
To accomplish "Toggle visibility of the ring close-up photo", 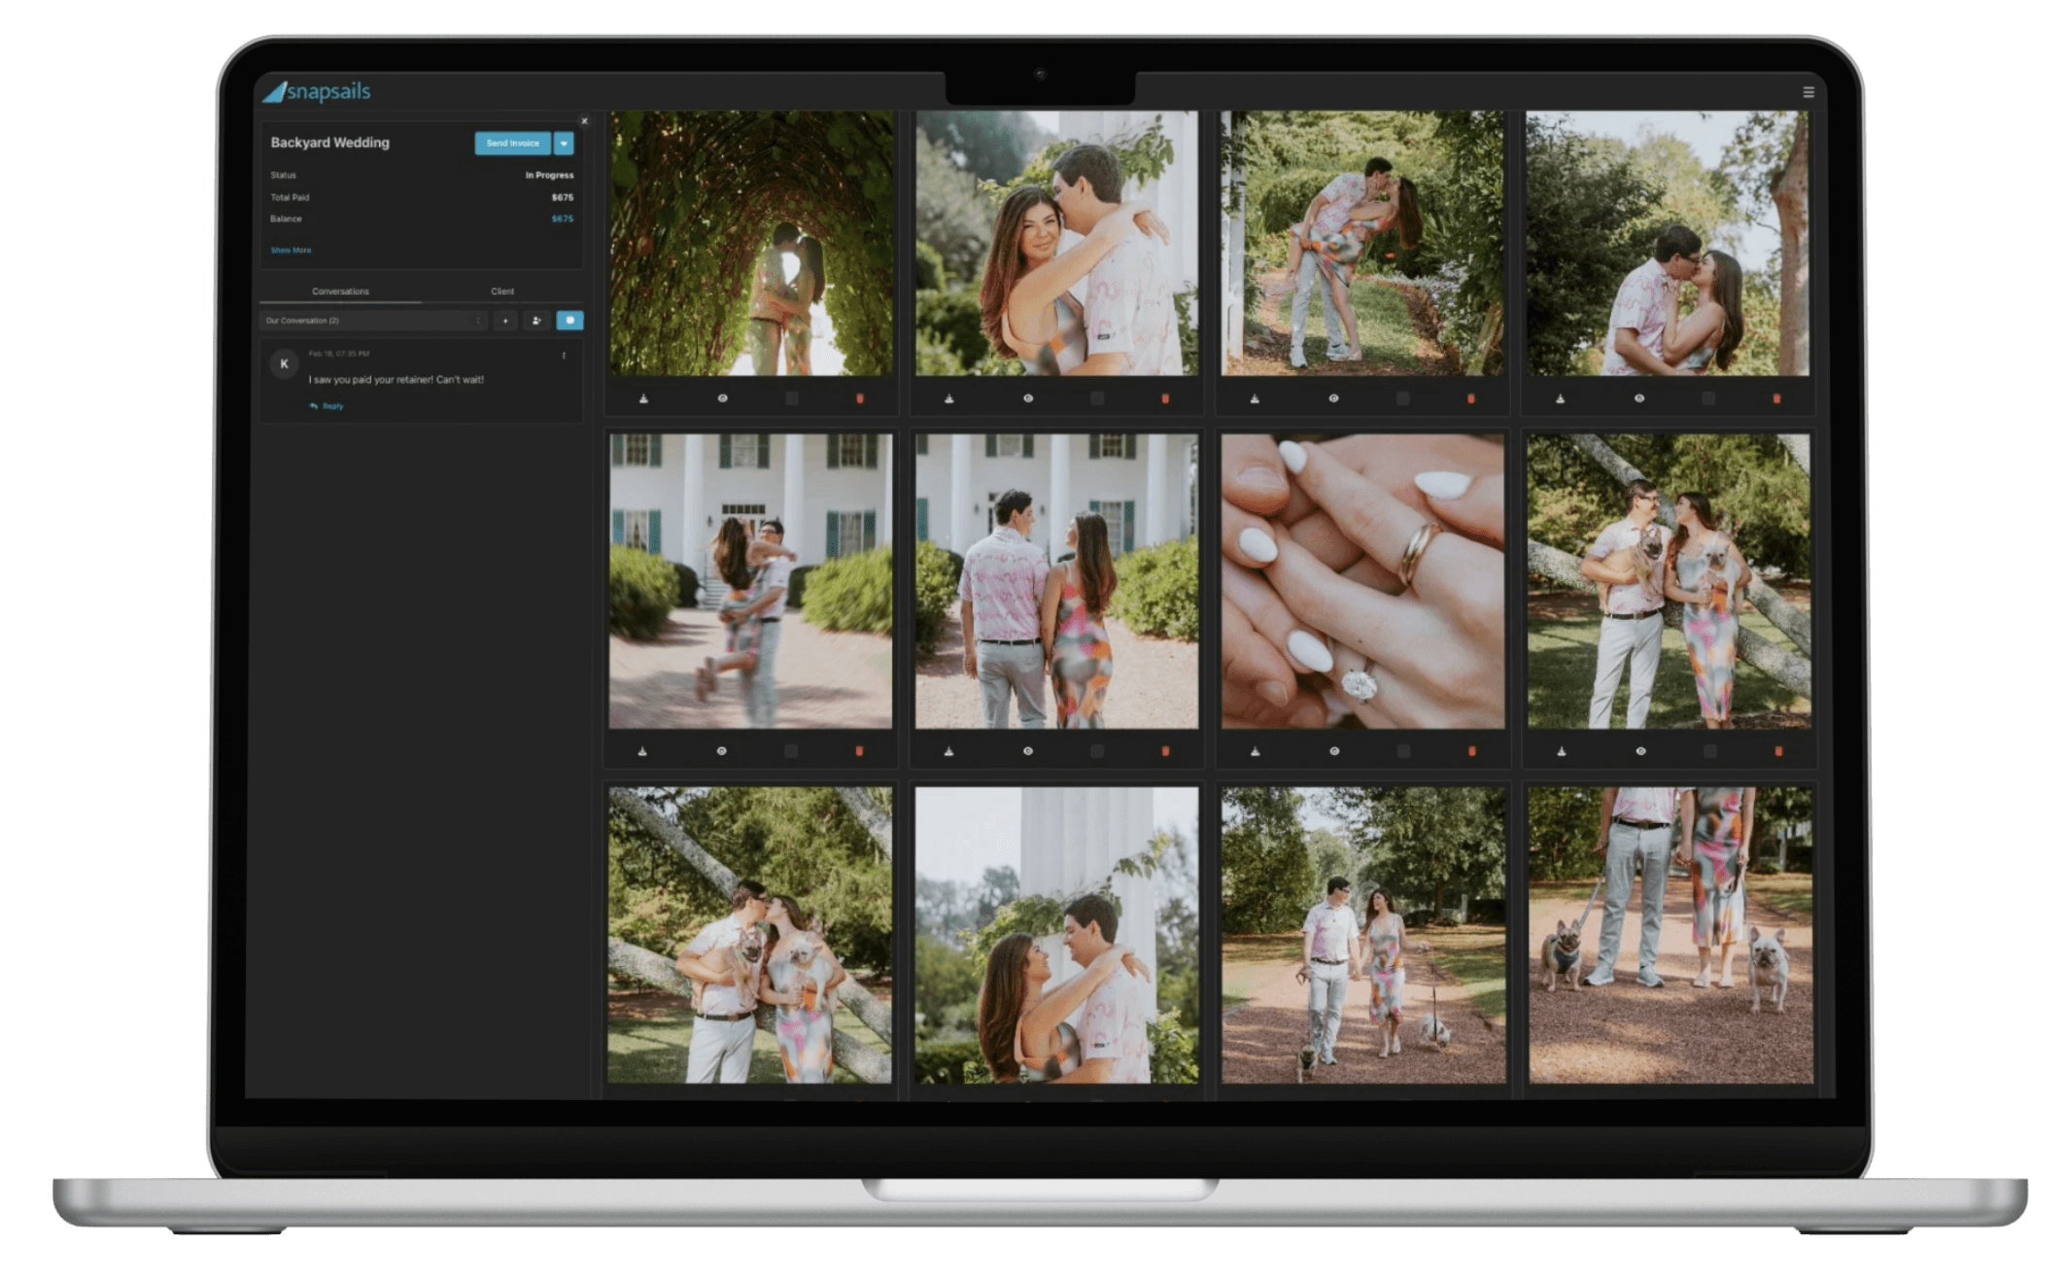I will point(1334,751).
